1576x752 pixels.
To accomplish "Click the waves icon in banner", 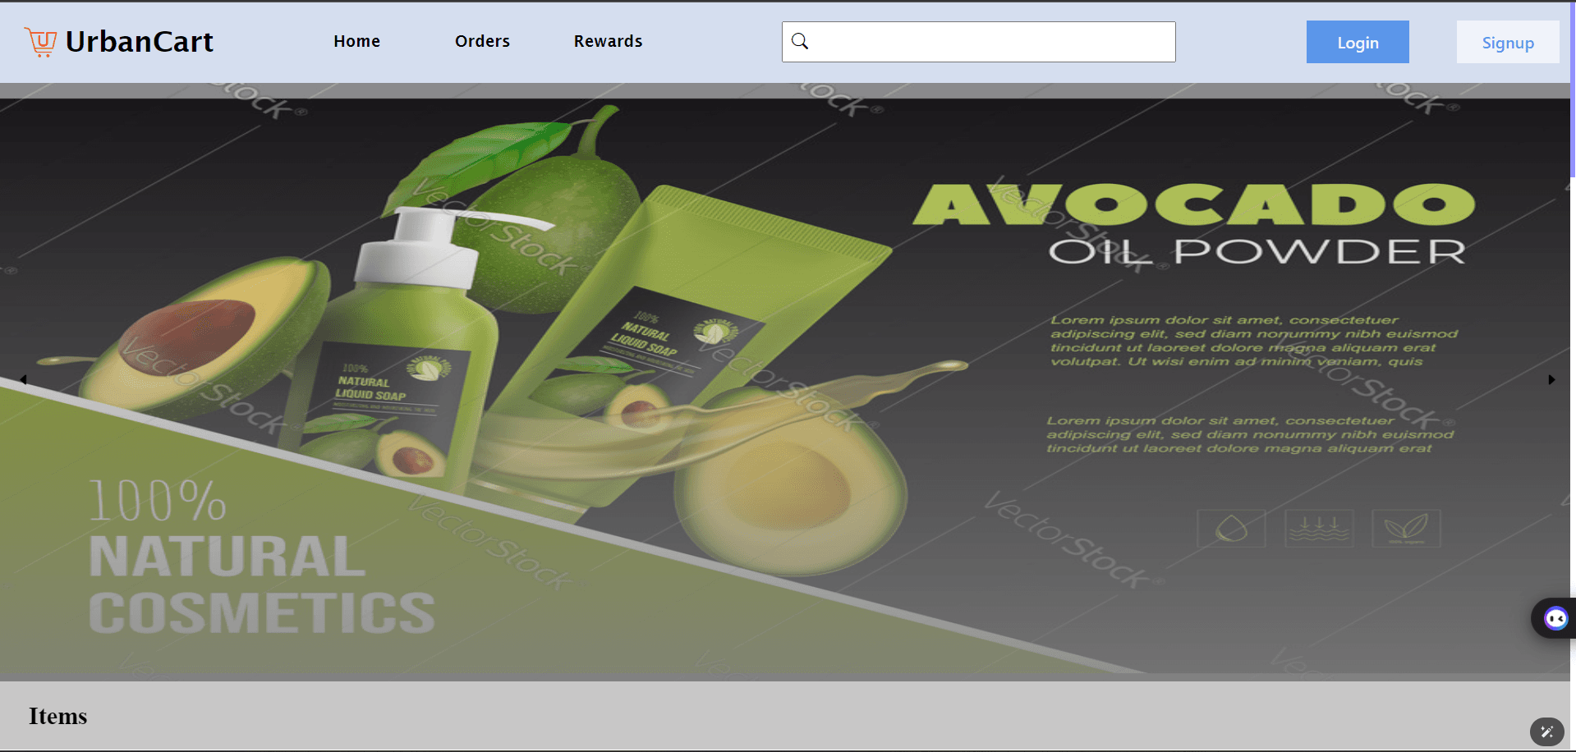I will point(1318,528).
